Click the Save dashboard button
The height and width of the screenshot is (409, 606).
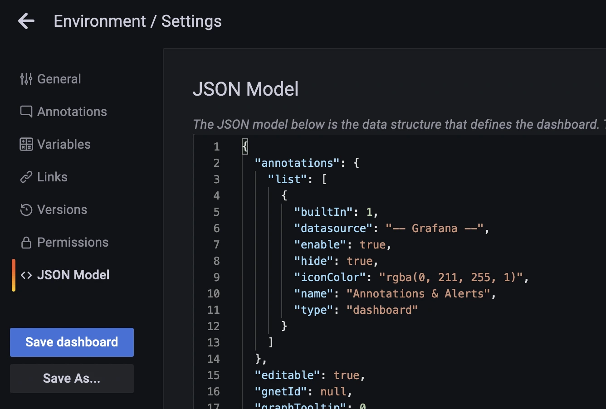71,342
